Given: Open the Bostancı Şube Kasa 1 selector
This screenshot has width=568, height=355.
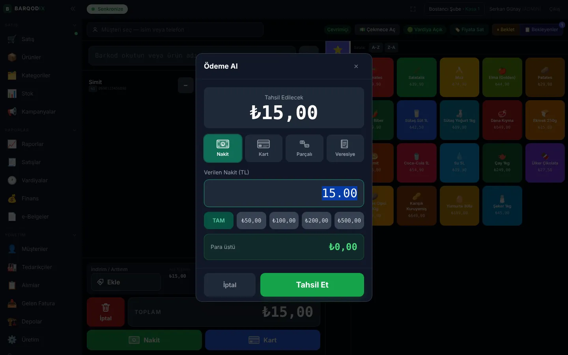Looking at the screenshot, I should (454, 9).
